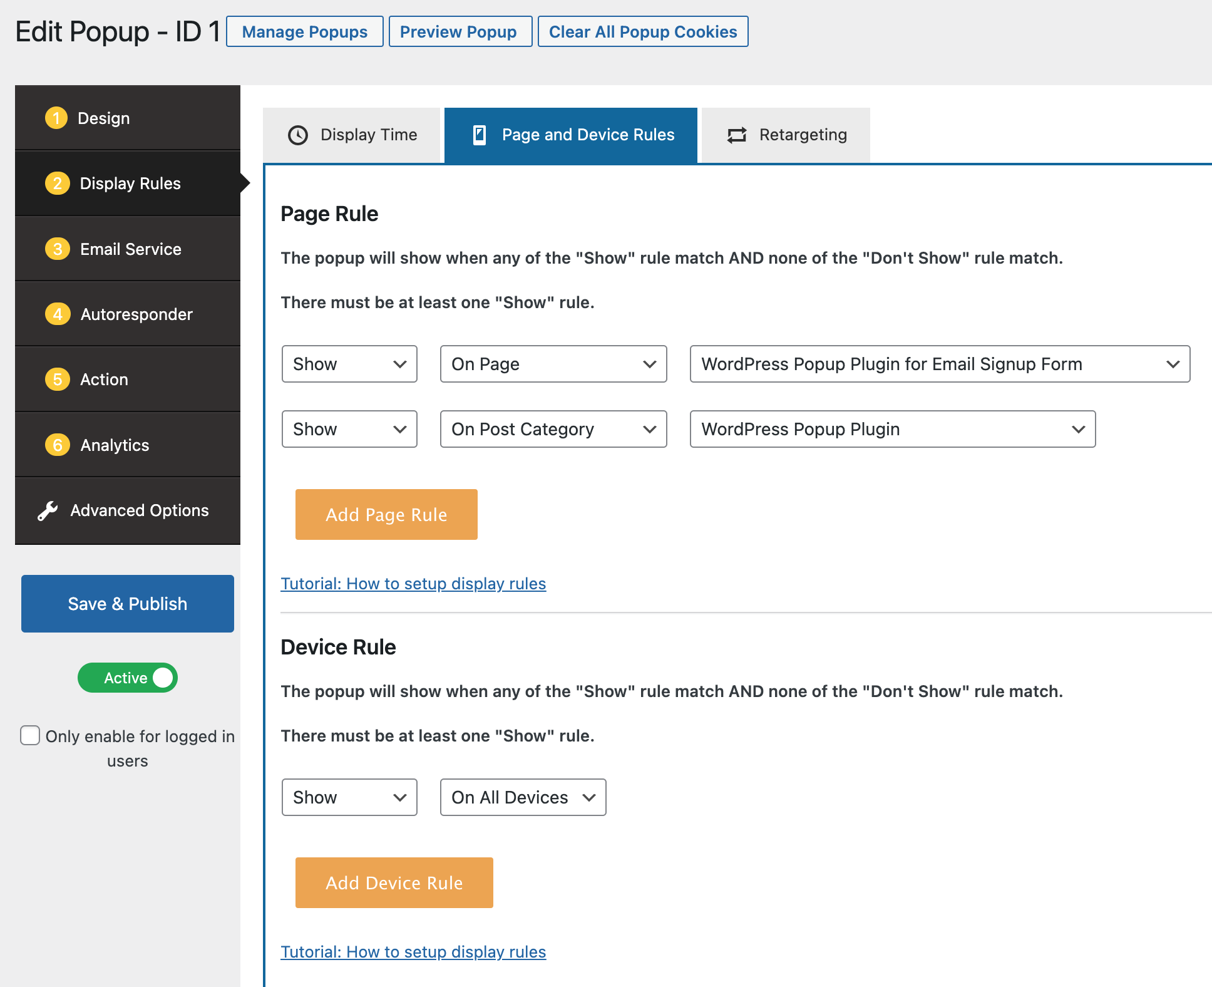Click the number 1 Design step badge
The image size is (1212, 987).
coord(56,118)
